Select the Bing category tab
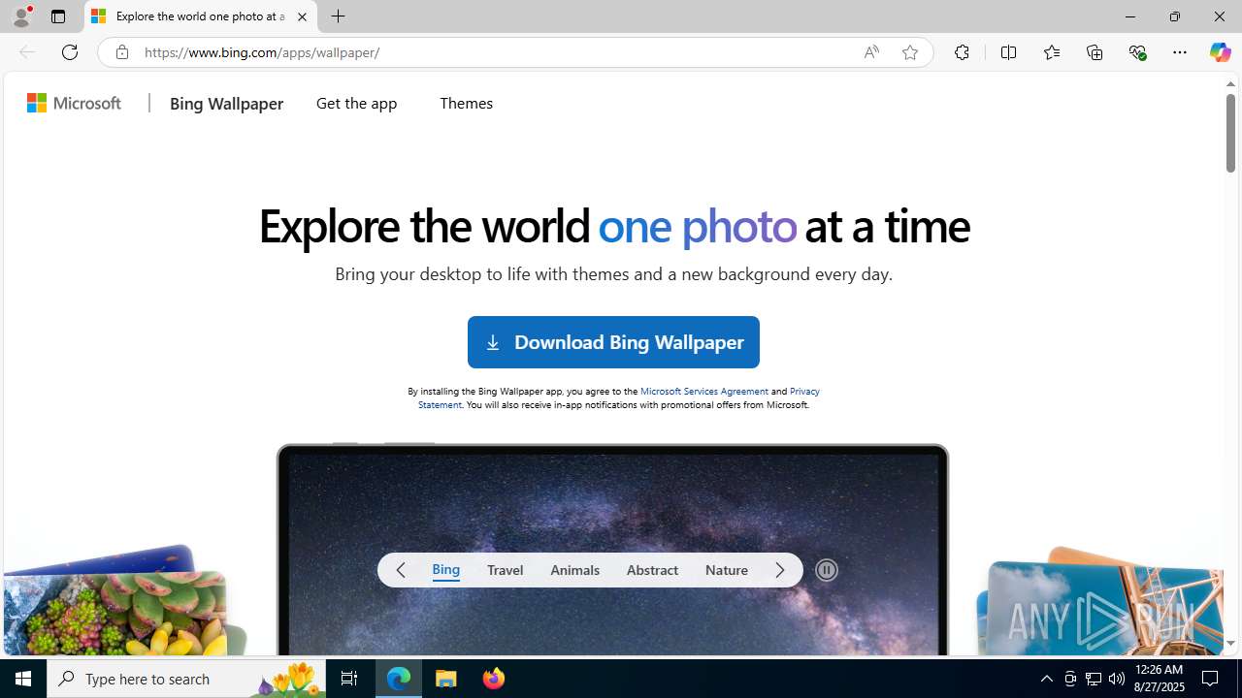The width and height of the screenshot is (1242, 698). (446, 570)
